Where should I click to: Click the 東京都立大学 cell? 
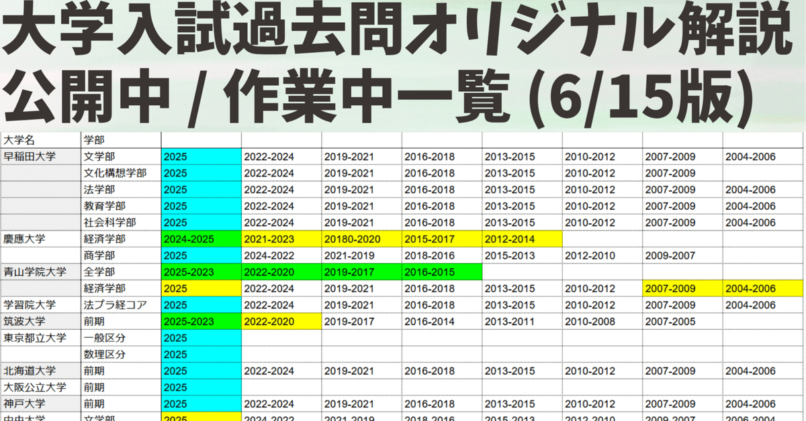pyautogui.click(x=40, y=338)
